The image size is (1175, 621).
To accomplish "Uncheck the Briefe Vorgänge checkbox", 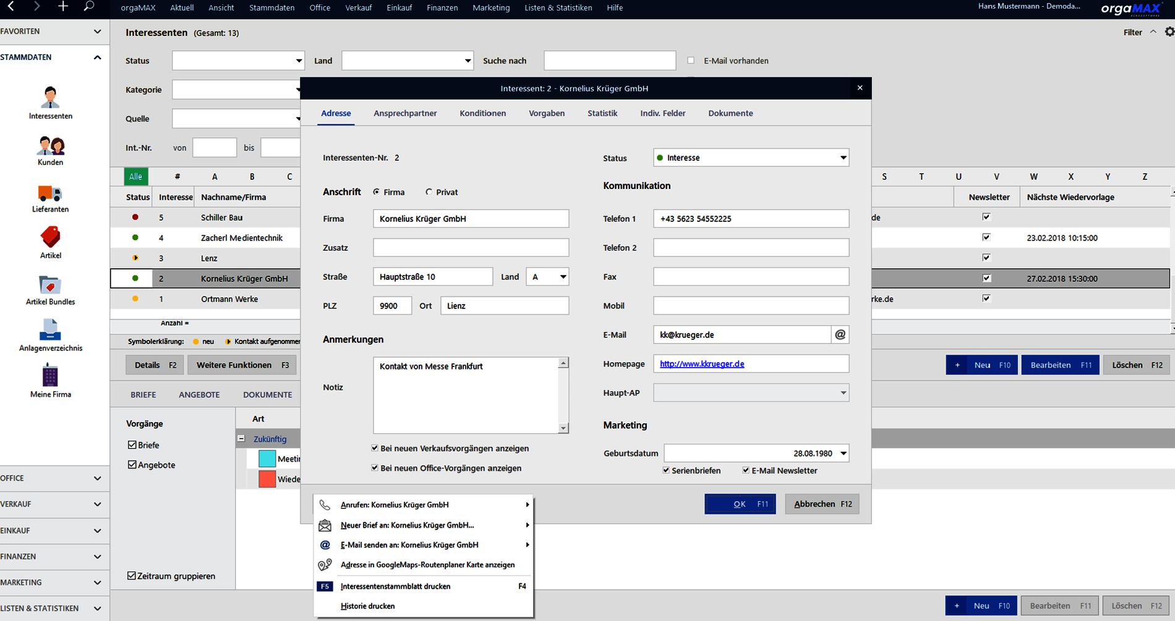I will point(132,445).
